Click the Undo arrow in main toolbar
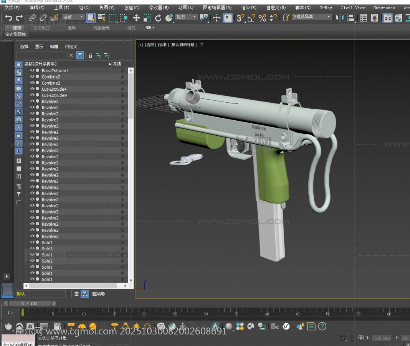 click(8, 18)
